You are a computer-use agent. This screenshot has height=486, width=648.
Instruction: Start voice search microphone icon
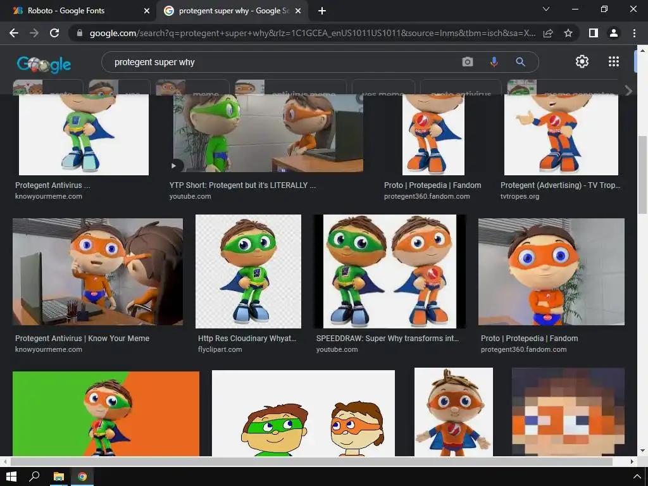tap(494, 62)
